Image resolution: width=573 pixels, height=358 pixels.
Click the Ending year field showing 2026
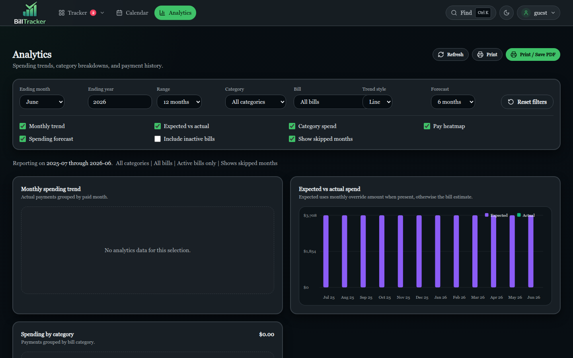(x=120, y=102)
